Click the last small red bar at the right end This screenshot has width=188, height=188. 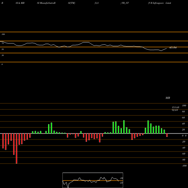pyautogui.click(x=167, y=135)
